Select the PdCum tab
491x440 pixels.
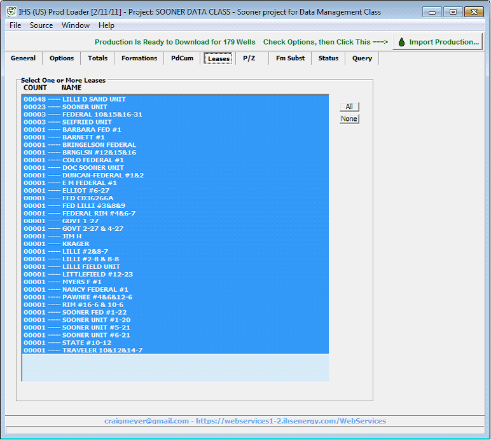click(x=182, y=58)
